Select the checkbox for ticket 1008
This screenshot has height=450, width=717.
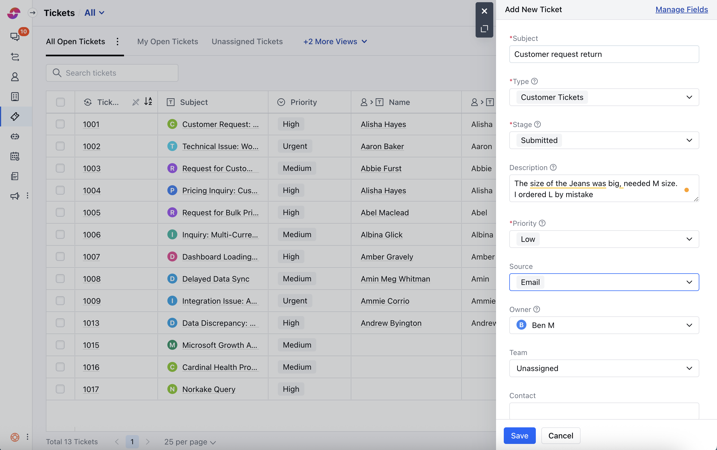(60, 279)
